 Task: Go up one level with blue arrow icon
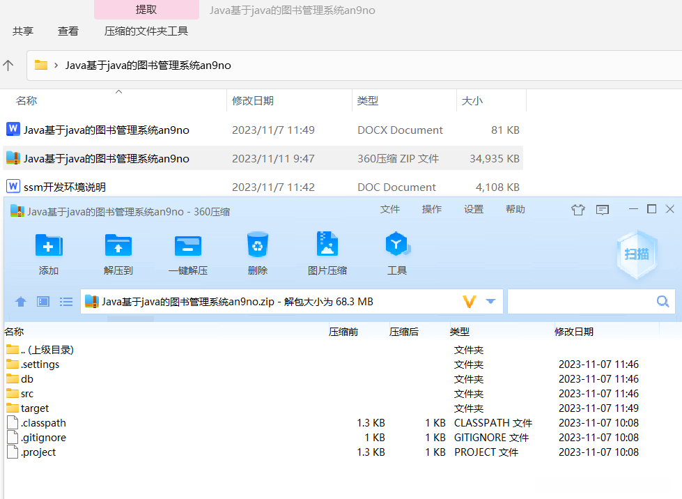(20, 302)
